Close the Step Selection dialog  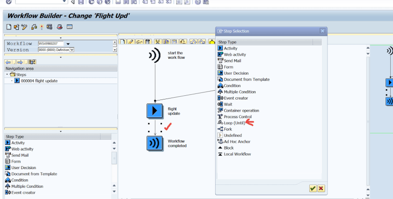[x=322, y=31]
